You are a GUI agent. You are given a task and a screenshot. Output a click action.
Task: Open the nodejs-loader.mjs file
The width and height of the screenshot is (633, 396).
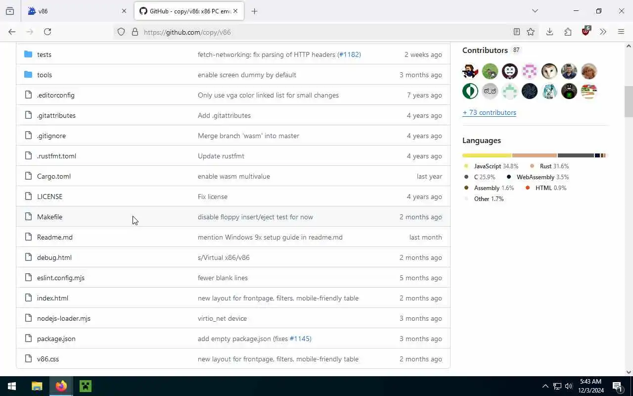tap(64, 318)
